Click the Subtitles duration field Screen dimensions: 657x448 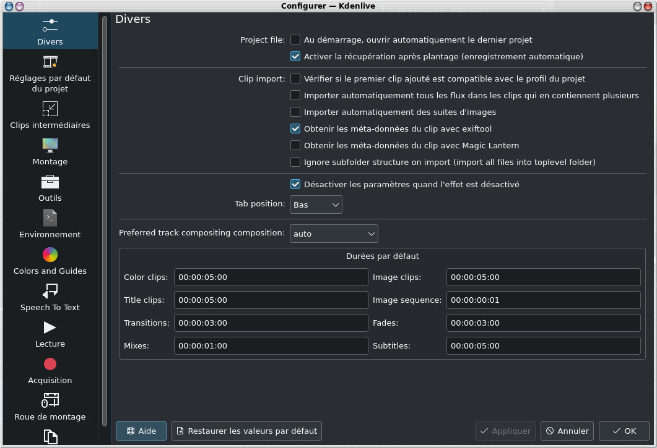[x=544, y=346]
